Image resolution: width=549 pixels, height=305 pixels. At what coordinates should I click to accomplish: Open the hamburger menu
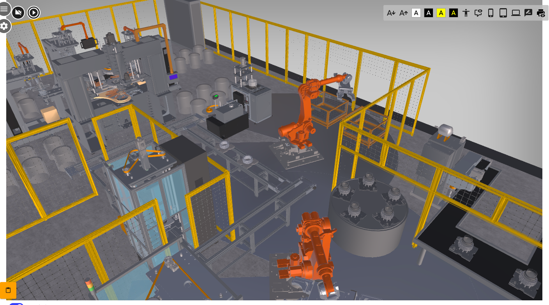click(4, 9)
